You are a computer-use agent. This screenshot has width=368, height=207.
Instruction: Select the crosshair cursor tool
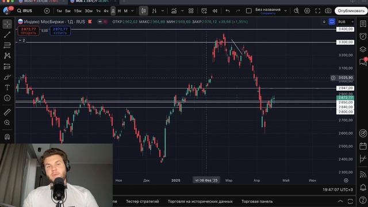tap(7, 24)
